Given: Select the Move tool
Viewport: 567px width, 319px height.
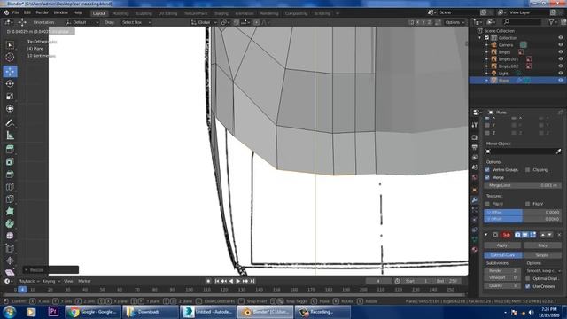Looking at the screenshot, I should click(10, 71).
